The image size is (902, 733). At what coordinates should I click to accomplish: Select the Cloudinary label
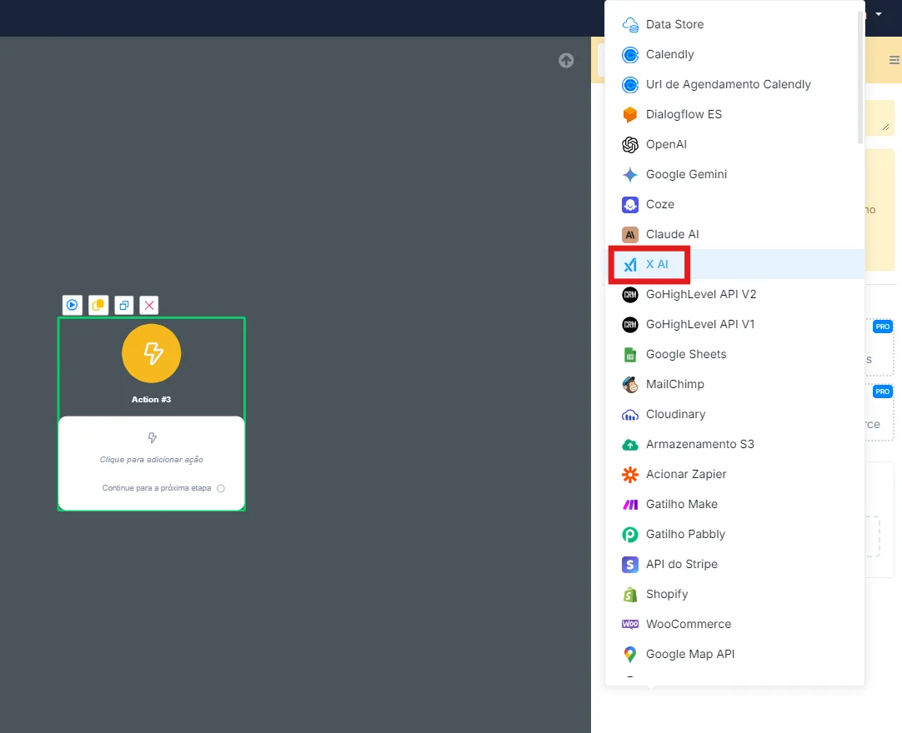(675, 414)
